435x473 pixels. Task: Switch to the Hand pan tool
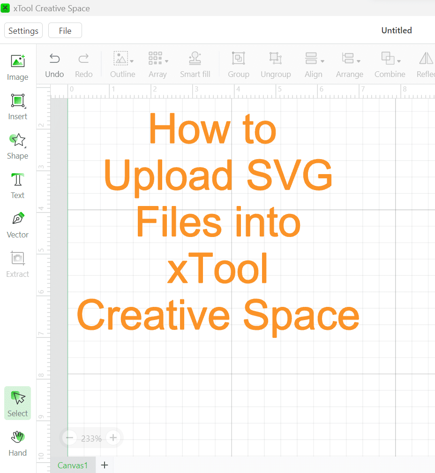[x=17, y=444]
